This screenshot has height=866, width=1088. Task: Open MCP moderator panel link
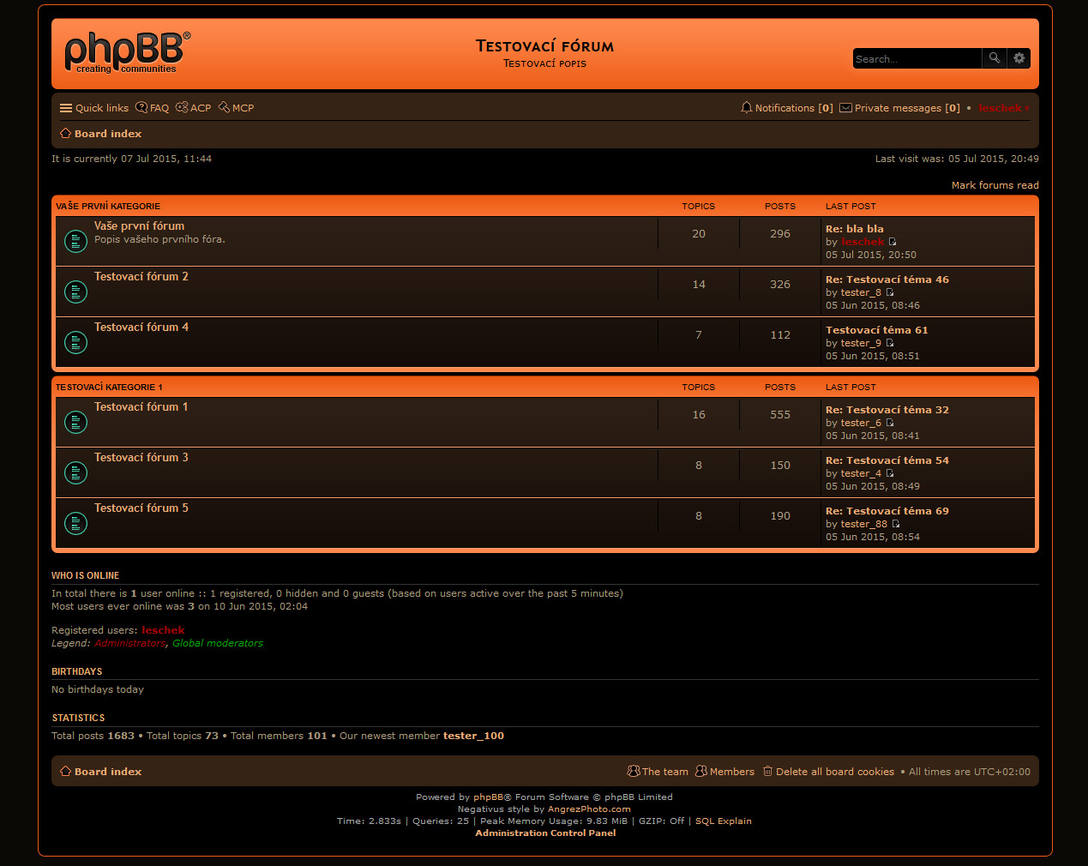pos(237,108)
